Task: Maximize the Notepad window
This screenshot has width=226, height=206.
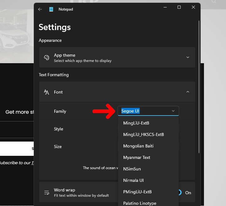Action: coord(179,7)
